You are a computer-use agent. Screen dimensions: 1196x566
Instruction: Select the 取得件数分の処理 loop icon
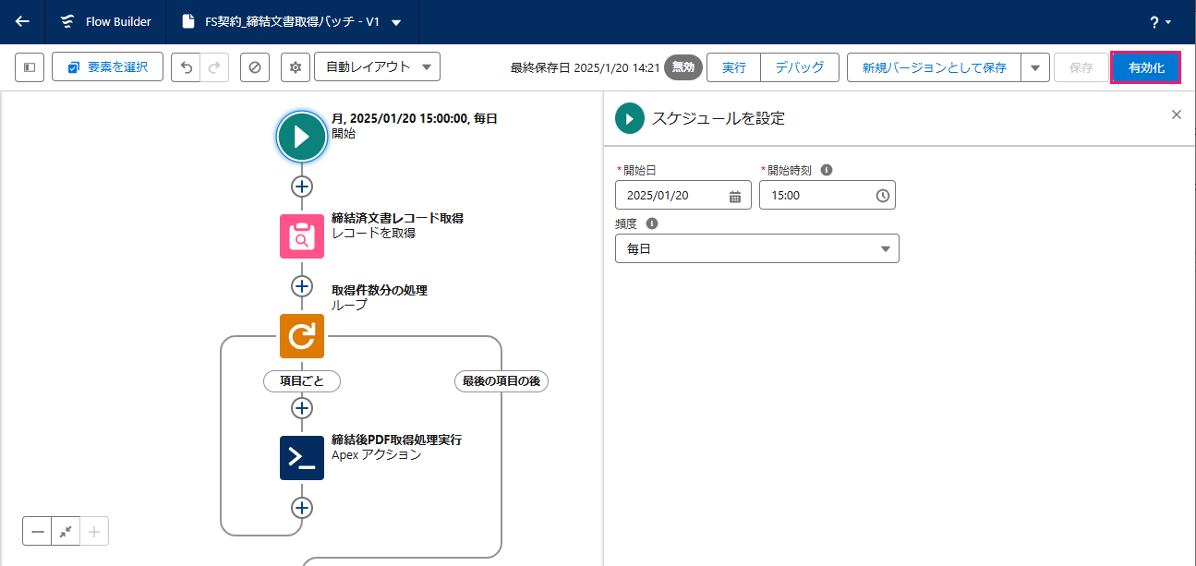[x=302, y=336]
